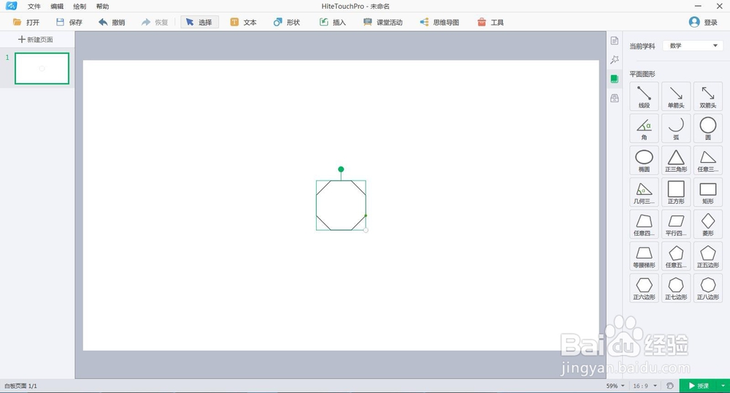Open the 16:9 aspect ratio dropdown

[645, 386]
